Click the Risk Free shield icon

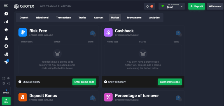23,32
